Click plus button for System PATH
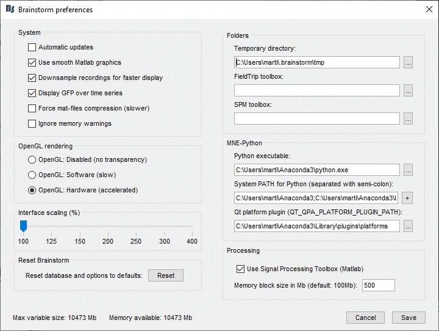Viewport: 439px width, 331px height. pyautogui.click(x=409, y=198)
